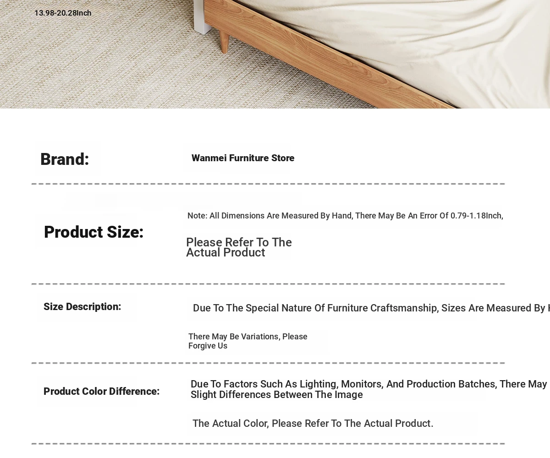Viewport: 550px width, 458px height.
Task: Click the Product Color Difference: label
Action: [102, 392]
